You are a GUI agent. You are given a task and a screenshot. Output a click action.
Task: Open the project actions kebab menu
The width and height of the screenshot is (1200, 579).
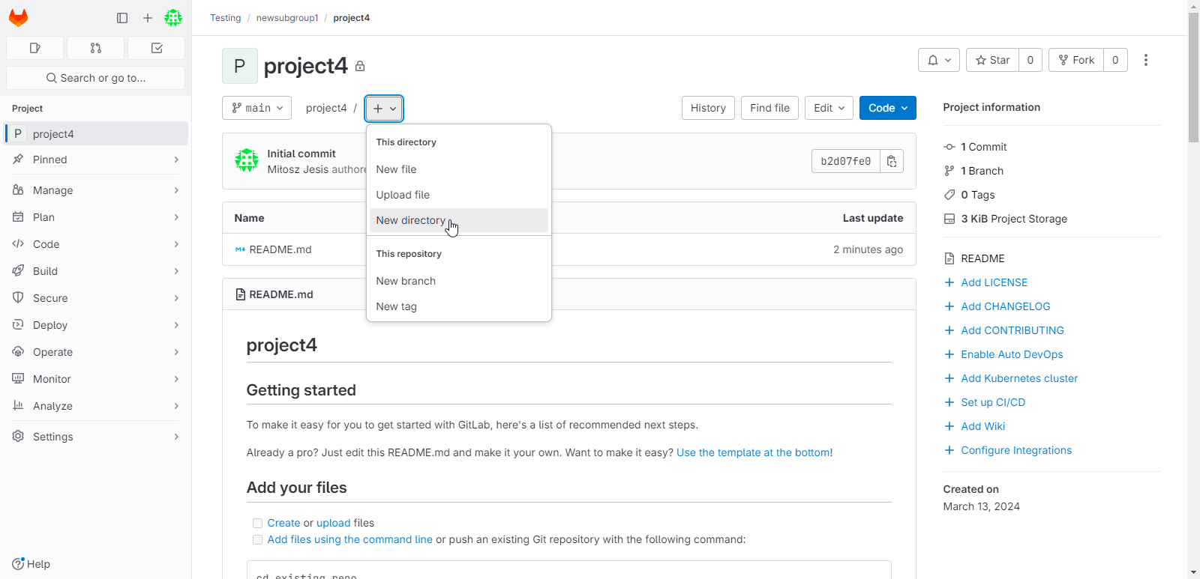pos(1145,60)
